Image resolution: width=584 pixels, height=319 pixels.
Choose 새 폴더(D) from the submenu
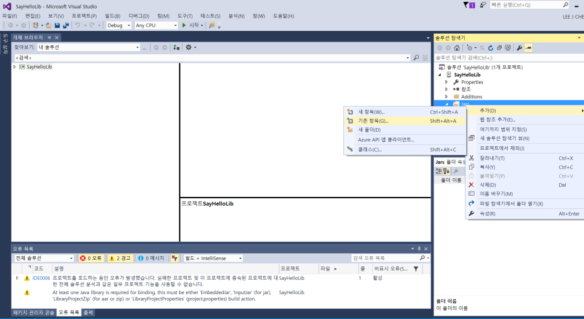(x=405, y=130)
